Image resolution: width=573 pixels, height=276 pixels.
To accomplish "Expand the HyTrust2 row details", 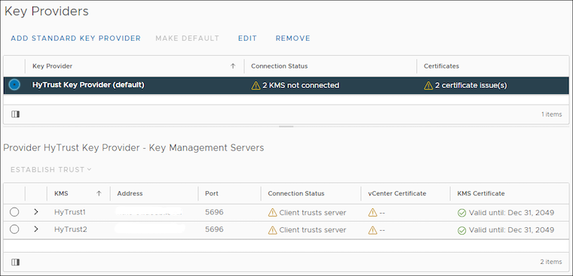I will click(36, 229).
